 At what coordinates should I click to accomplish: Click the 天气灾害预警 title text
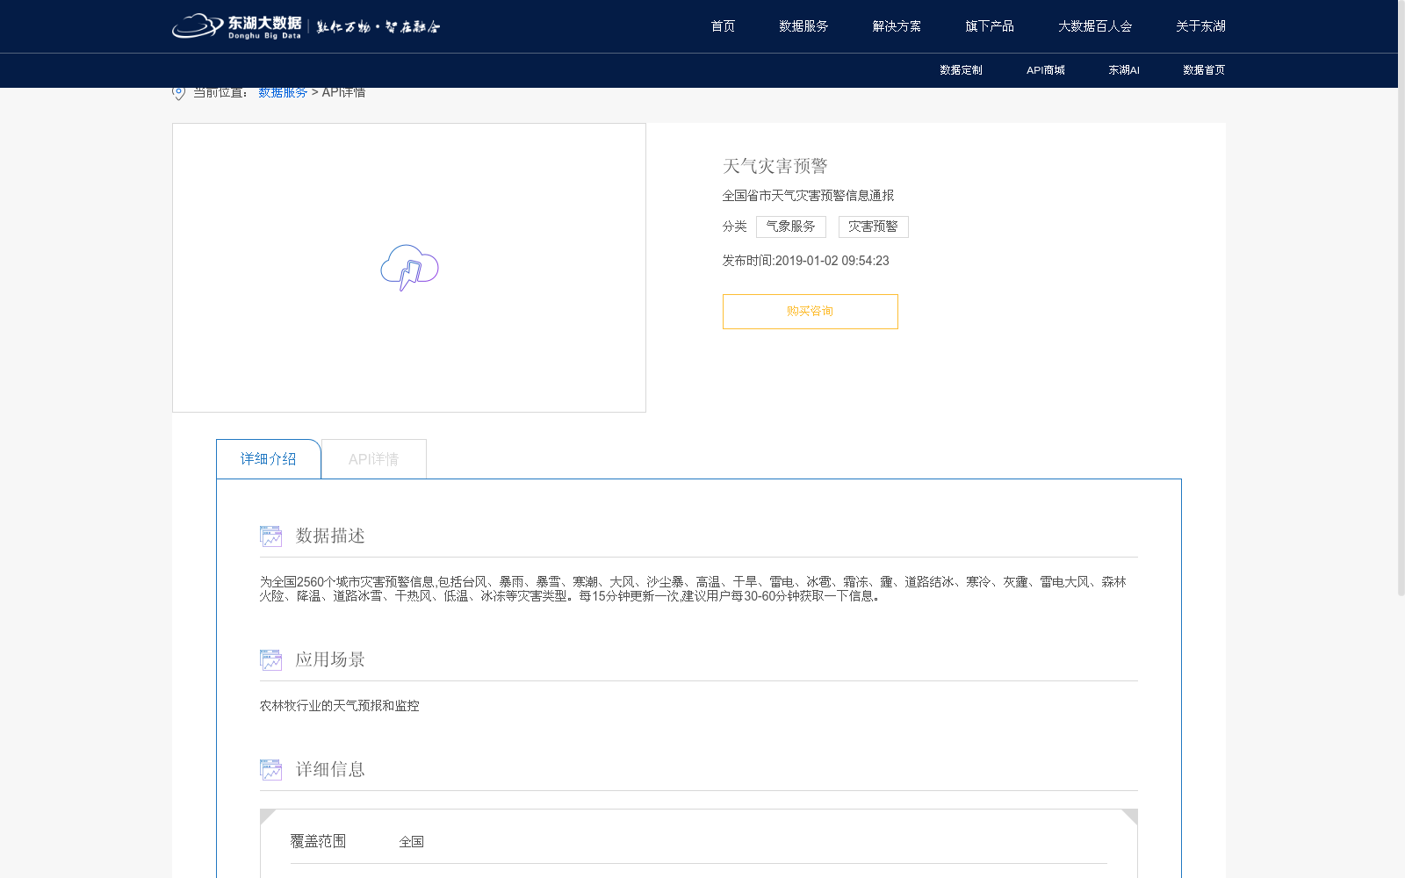pyautogui.click(x=775, y=166)
